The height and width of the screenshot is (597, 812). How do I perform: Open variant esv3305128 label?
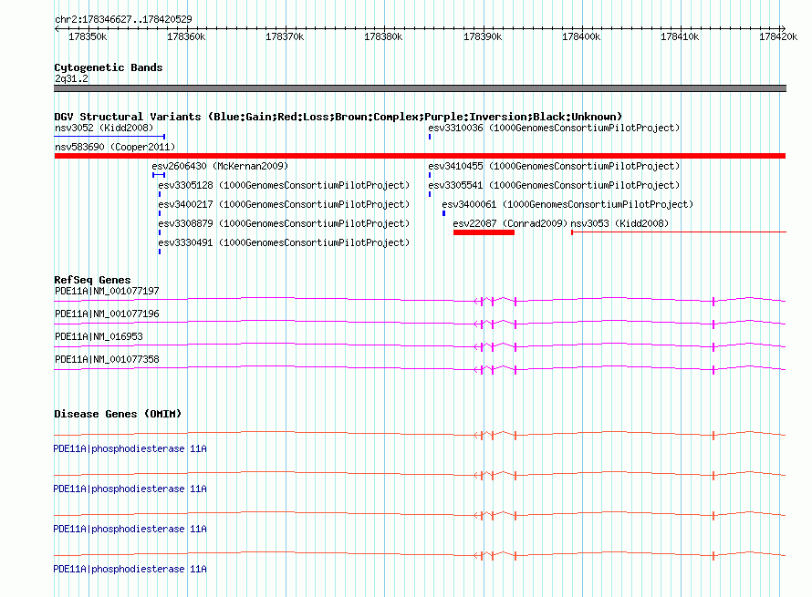click(x=284, y=185)
